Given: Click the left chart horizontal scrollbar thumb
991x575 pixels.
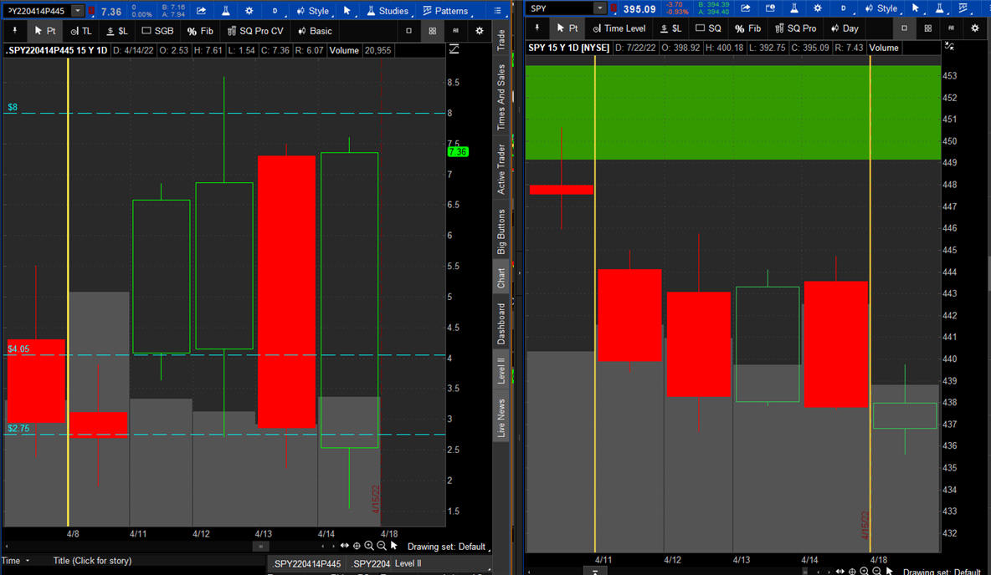Looking at the screenshot, I should click(260, 547).
